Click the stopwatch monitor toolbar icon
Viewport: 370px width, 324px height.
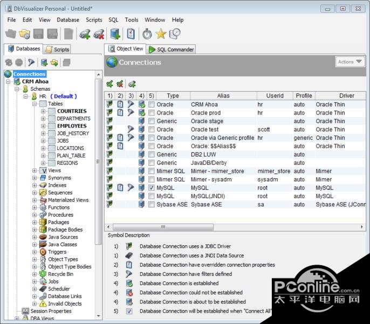pyautogui.click(x=147, y=34)
